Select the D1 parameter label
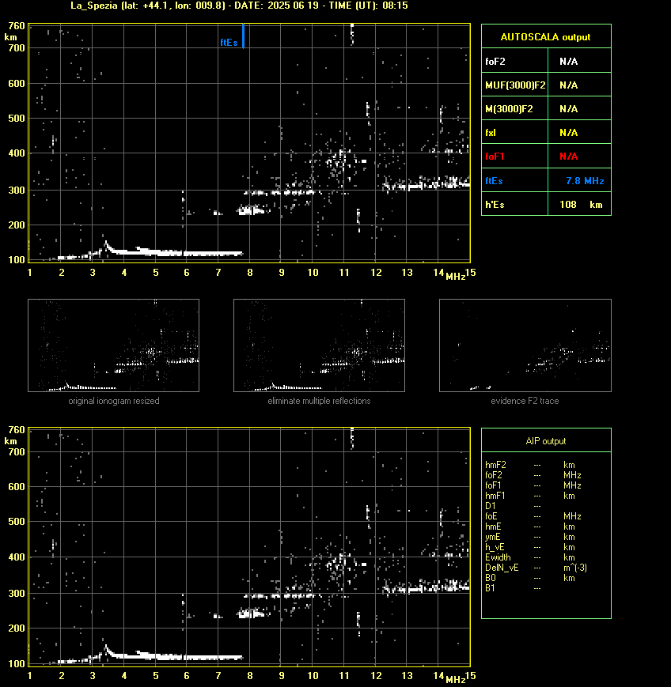Screen dimensions: 671x687 click(x=491, y=506)
